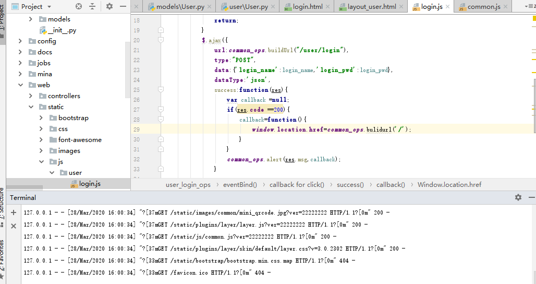Close the current terminal session with X
536x284 pixels.
(x=14, y=226)
